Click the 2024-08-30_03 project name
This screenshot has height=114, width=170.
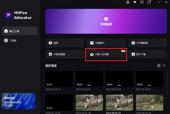tap(83, 89)
